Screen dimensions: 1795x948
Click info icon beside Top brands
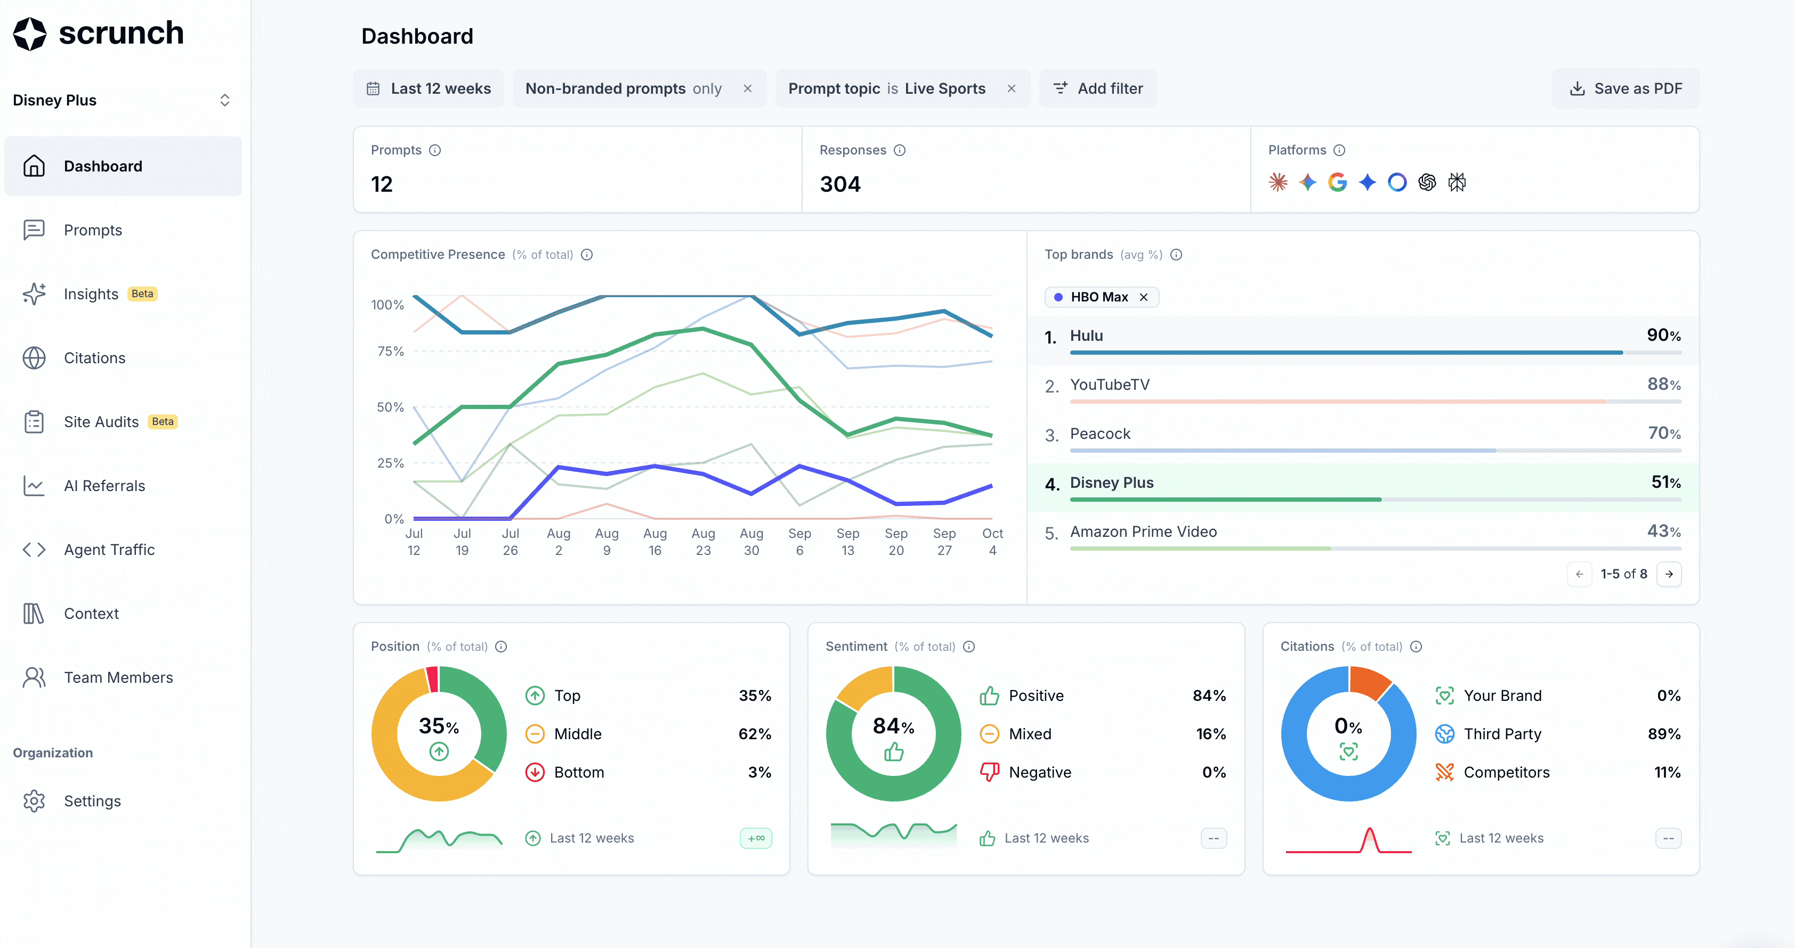1176,255
